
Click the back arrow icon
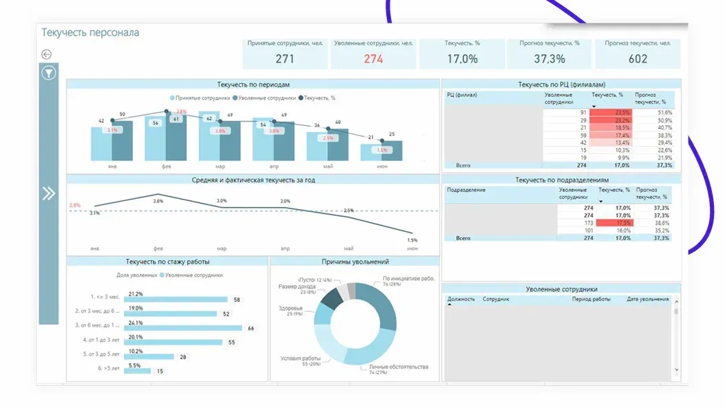pos(47,54)
